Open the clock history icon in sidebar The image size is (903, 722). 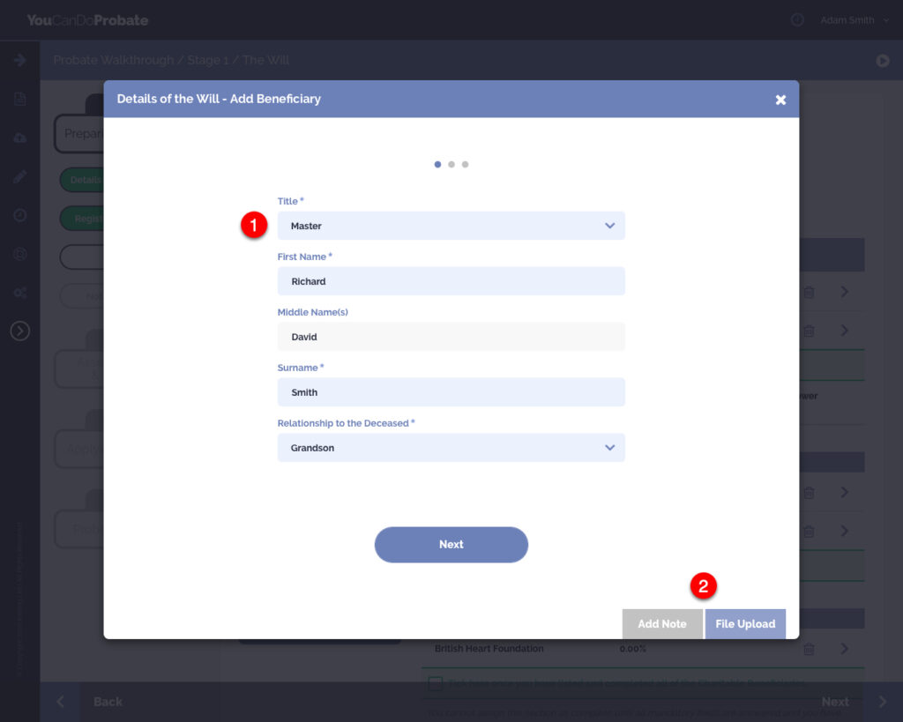(x=20, y=215)
